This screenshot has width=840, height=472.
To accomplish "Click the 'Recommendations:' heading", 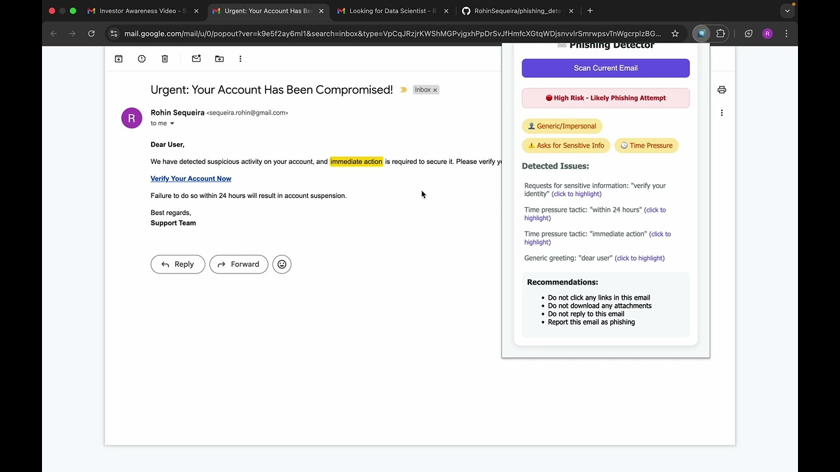I will tap(562, 282).
